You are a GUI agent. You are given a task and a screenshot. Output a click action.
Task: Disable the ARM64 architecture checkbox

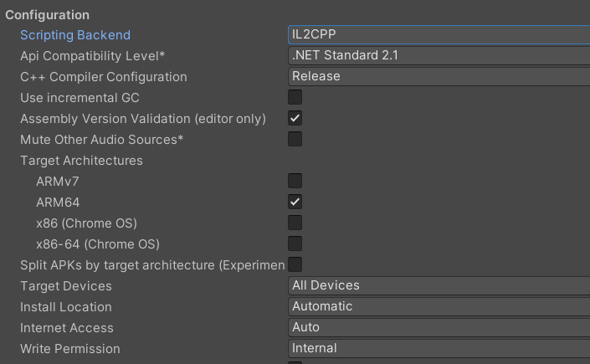click(x=295, y=202)
